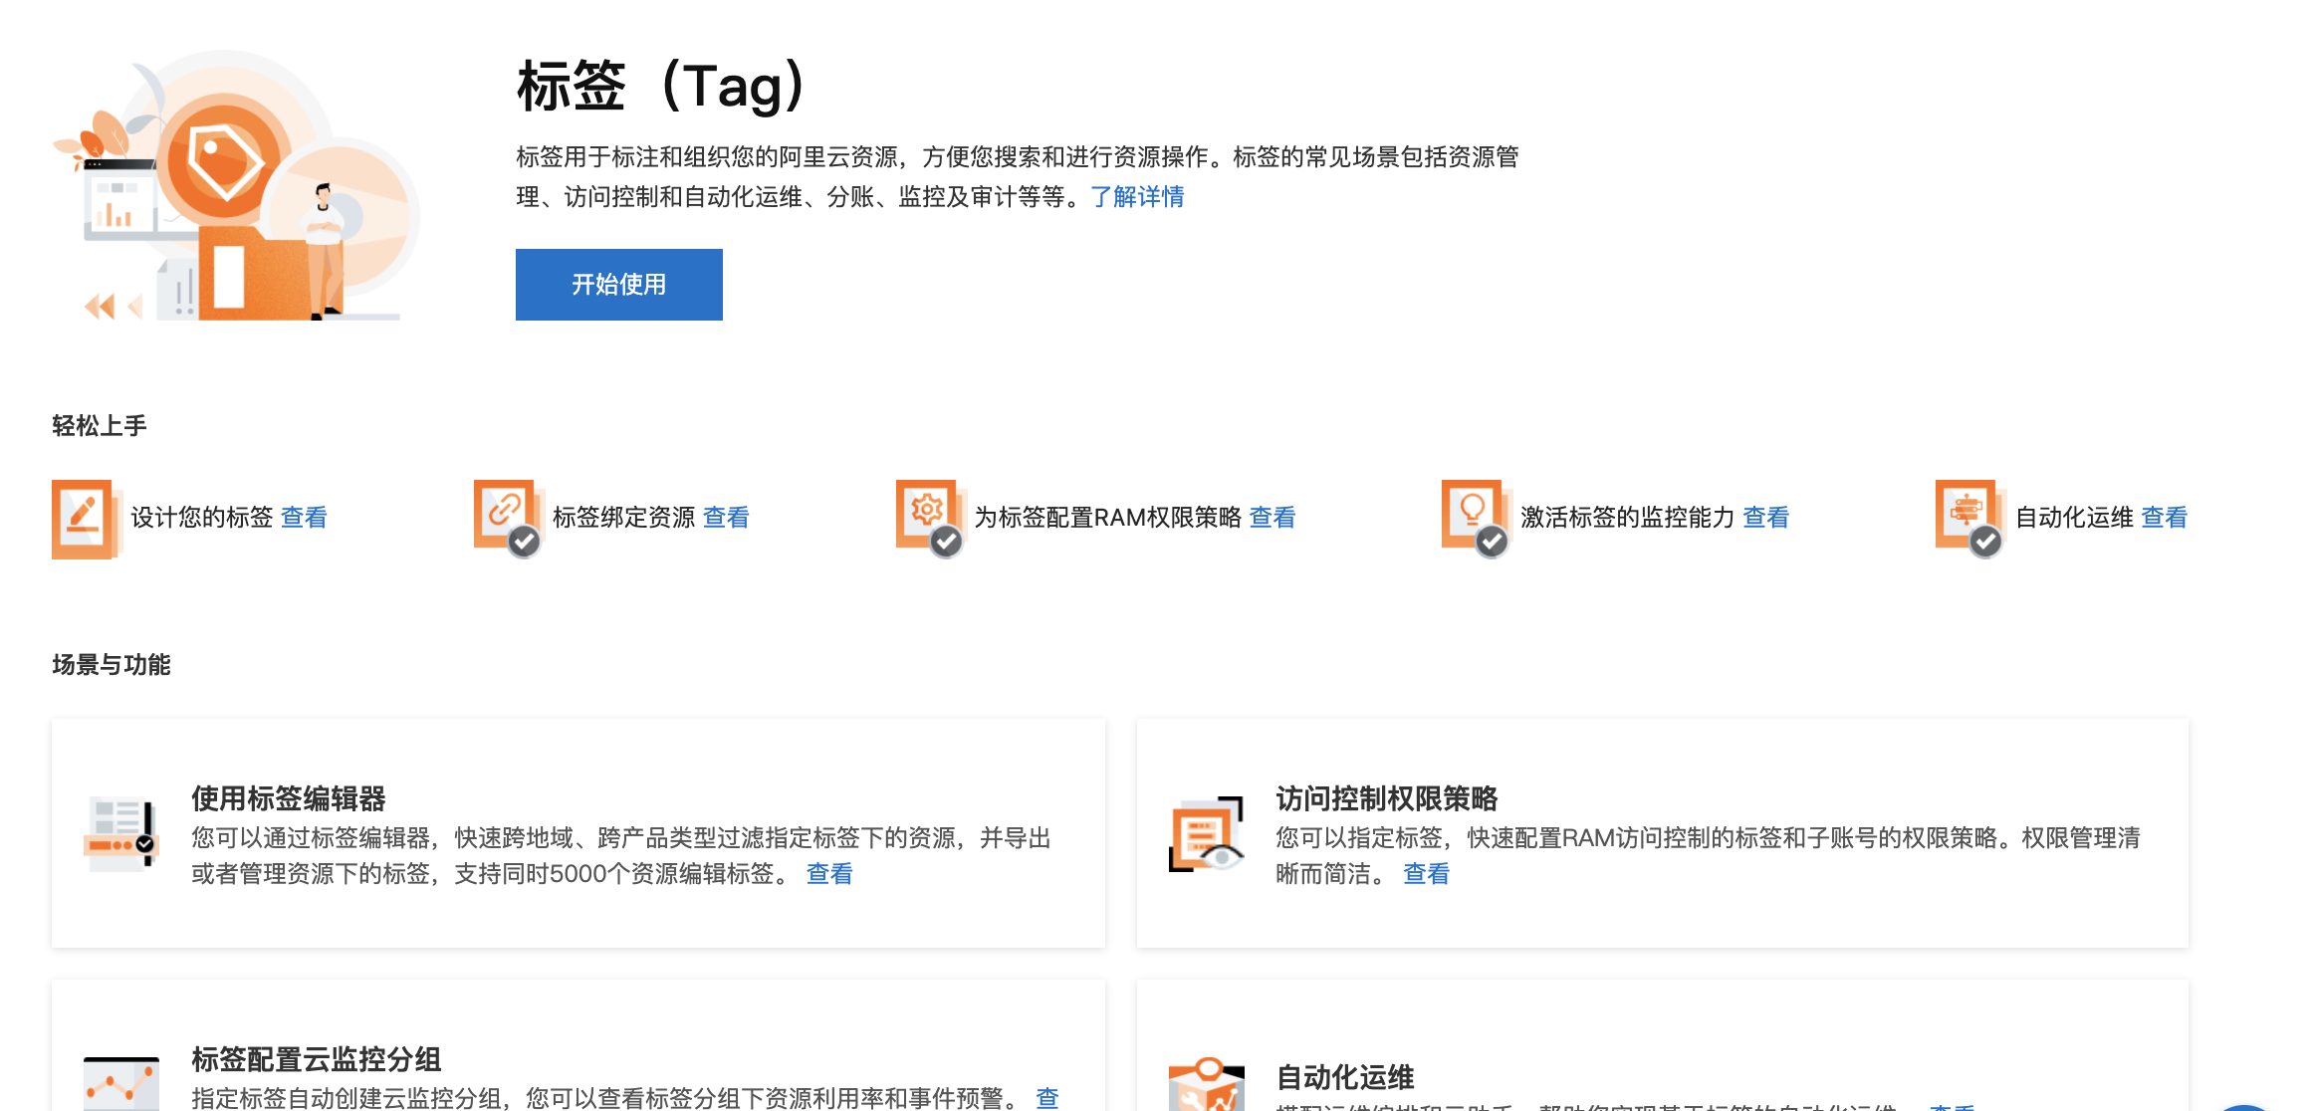The height and width of the screenshot is (1111, 2314).
Task: Click the 设计您的标签 pencil icon
Action: click(x=87, y=519)
